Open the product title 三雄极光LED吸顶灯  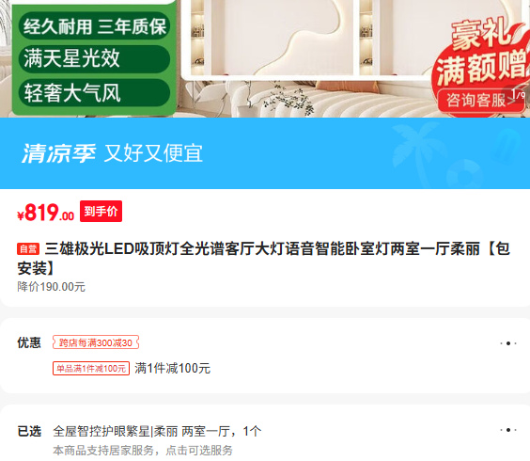pyautogui.click(x=264, y=259)
